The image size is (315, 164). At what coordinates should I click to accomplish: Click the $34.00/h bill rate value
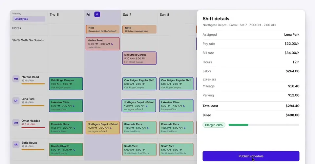point(292,53)
